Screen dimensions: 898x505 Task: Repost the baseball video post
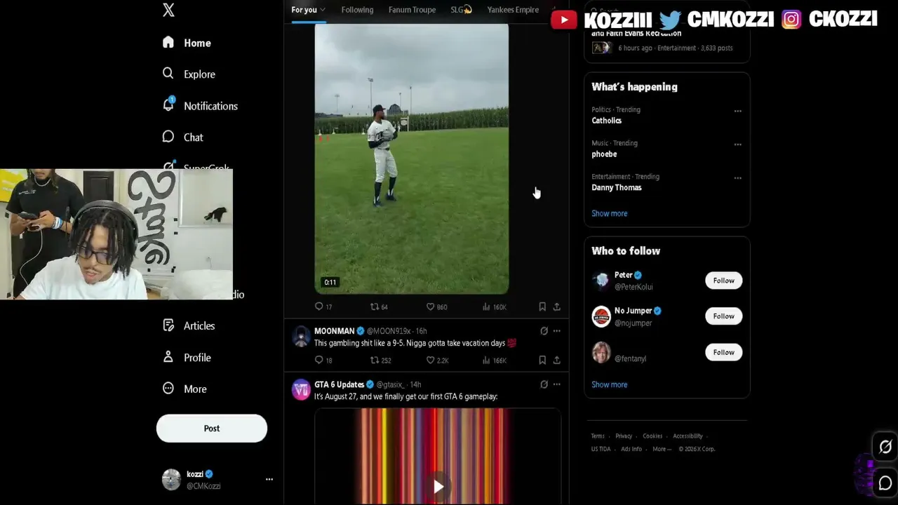point(379,307)
